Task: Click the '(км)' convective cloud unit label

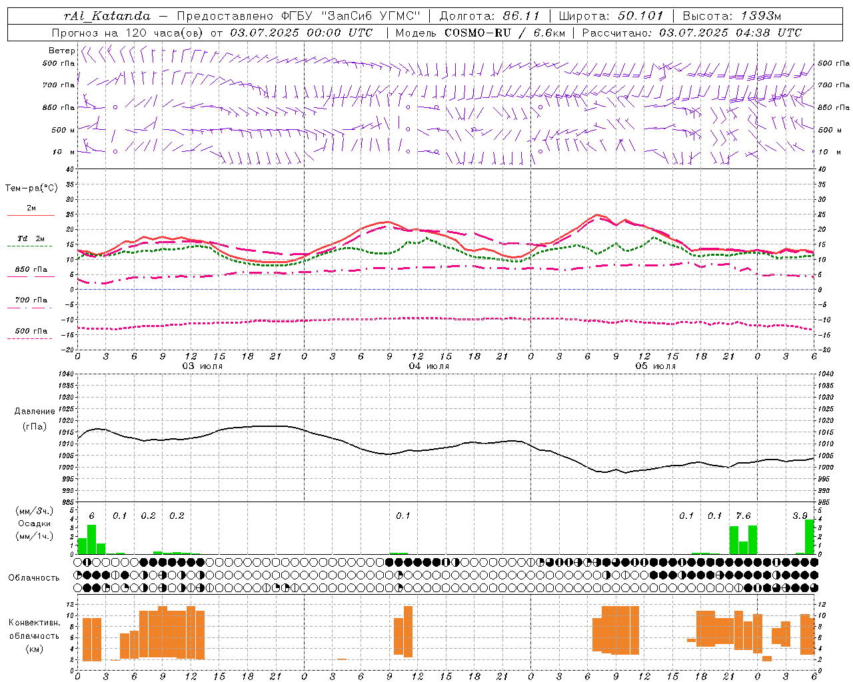Action: click(34, 649)
